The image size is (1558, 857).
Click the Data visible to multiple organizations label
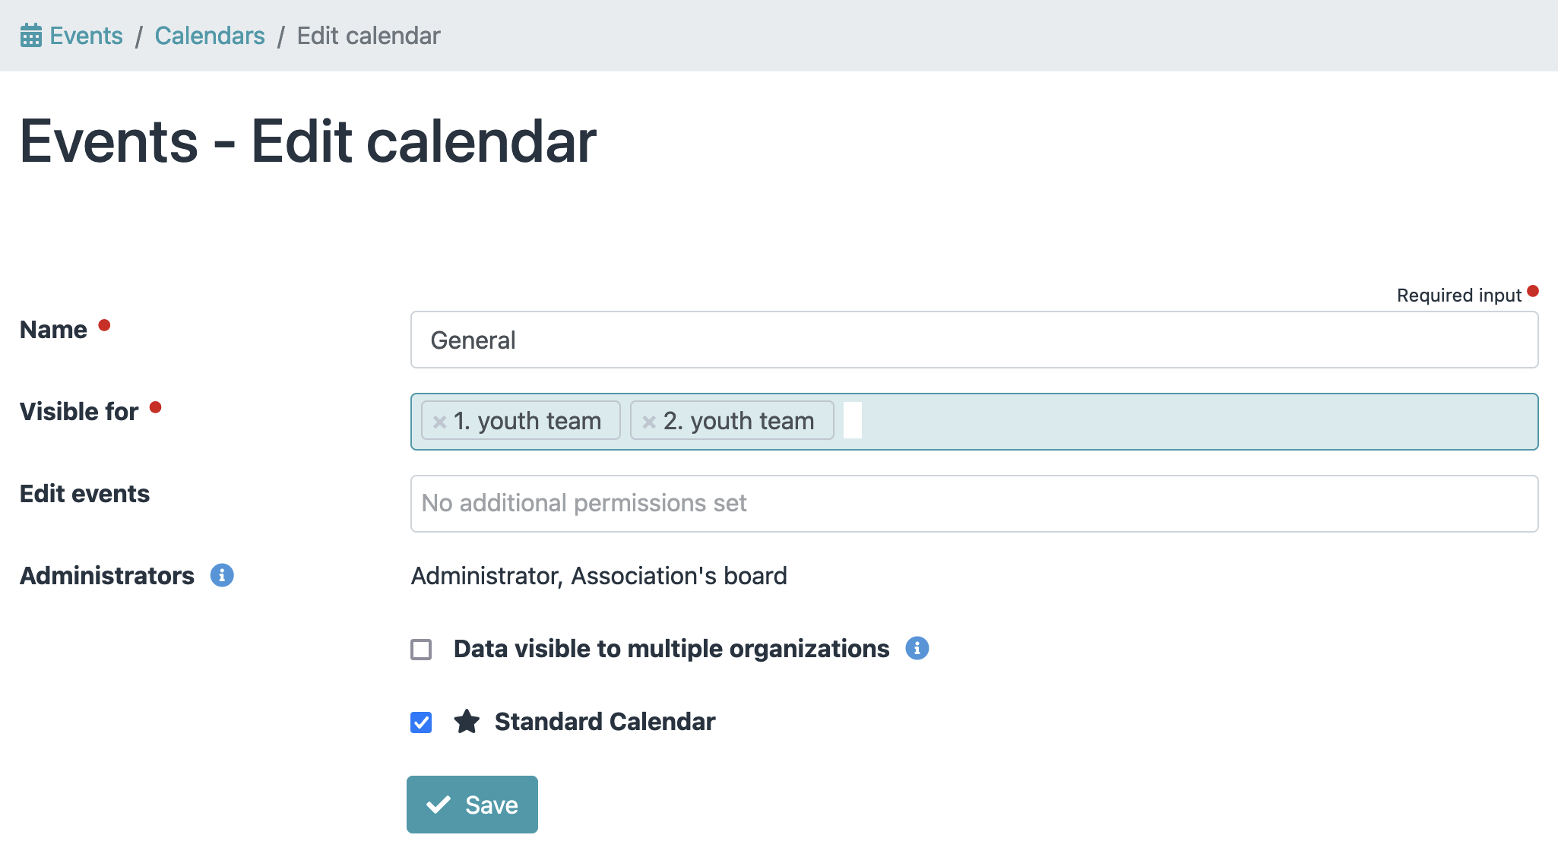tap(671, 649)
